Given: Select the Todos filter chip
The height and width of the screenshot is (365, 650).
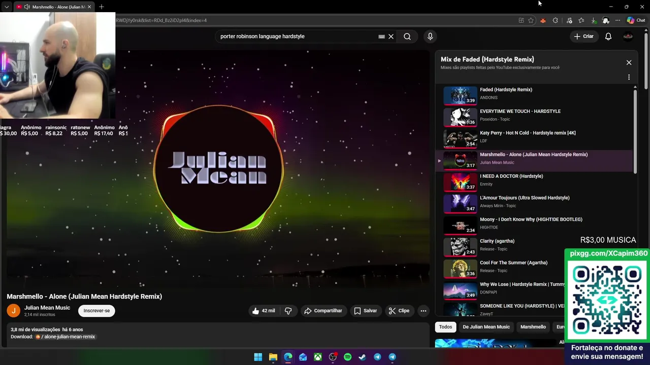Looking at the screenshot, I should pos(445,327).
